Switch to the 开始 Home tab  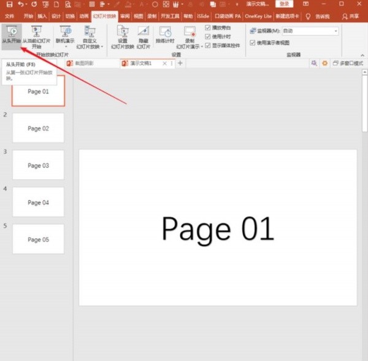(x=28, y=16)
